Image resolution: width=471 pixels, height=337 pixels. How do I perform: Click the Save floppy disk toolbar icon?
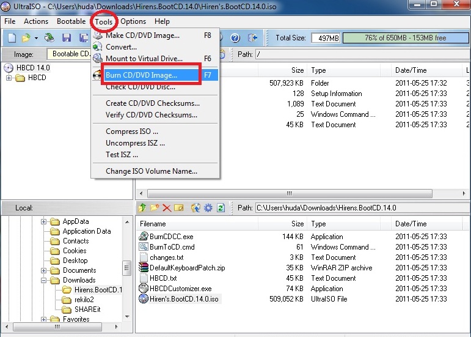[x=67, y=37]
